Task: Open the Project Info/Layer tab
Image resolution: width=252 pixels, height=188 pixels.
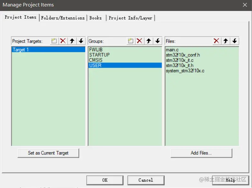Action: [x=131, y=18]
